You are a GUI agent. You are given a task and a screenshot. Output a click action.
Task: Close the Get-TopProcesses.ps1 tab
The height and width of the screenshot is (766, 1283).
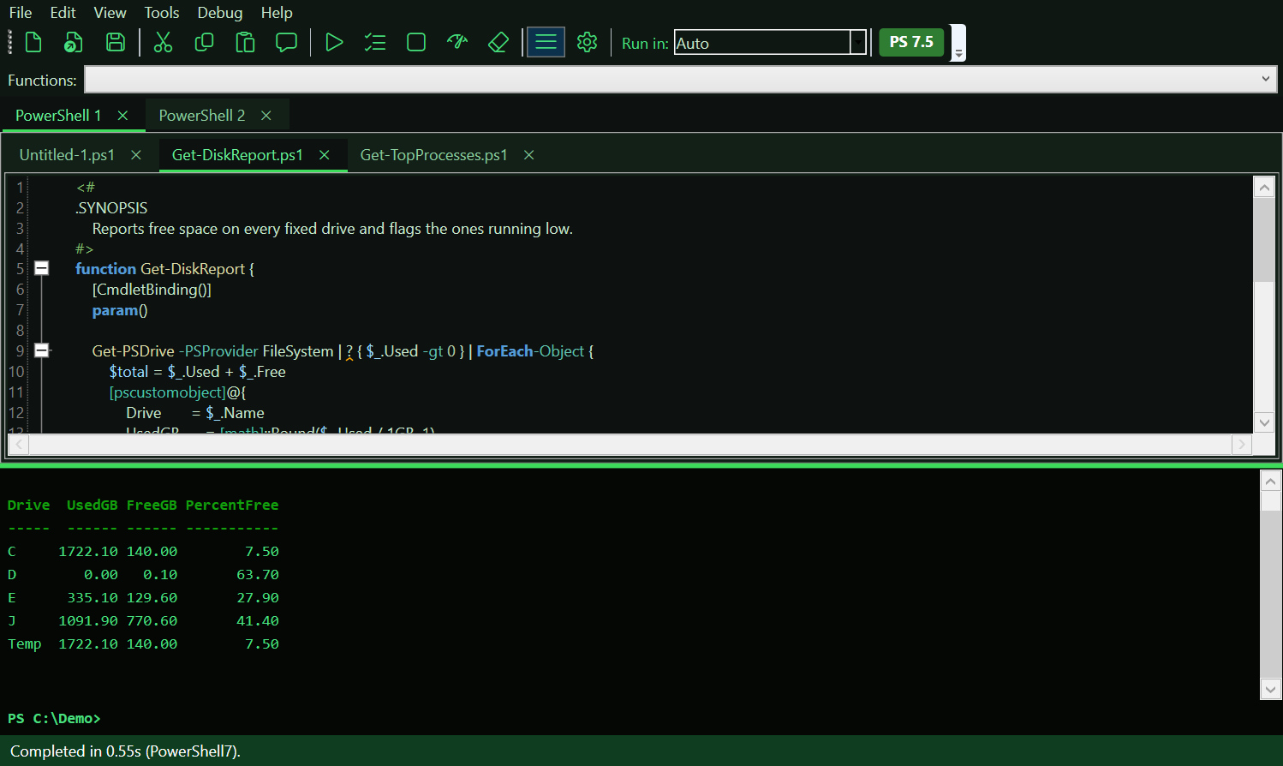[529, 155]
